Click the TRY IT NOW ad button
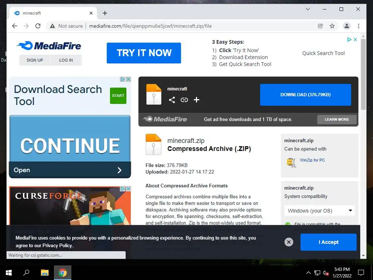 [x=144, y=53]
